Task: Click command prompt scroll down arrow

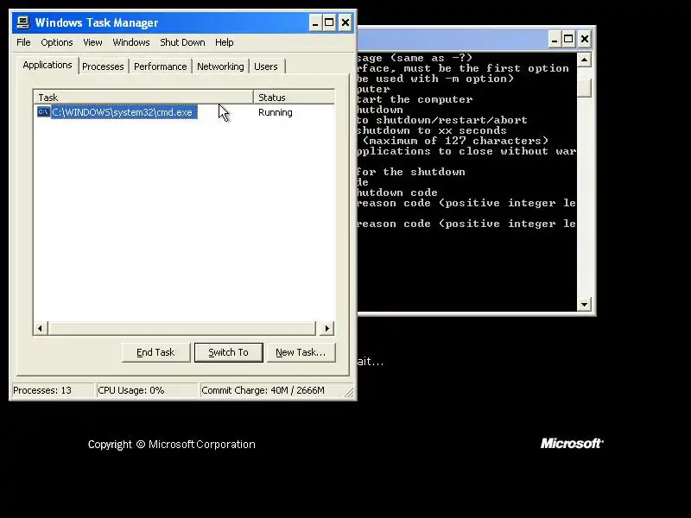Action: point(584,304)
